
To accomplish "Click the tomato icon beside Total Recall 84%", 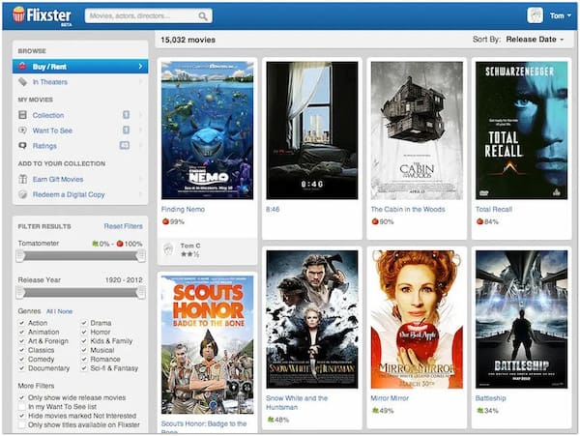I will (x=479, y=221).
